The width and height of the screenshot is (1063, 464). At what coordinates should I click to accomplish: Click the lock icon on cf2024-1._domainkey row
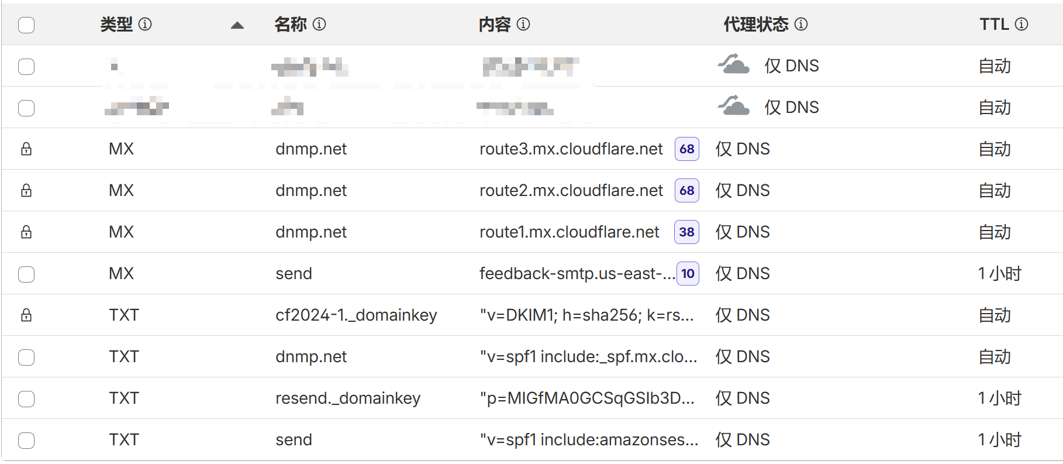[x=26, y=315]
